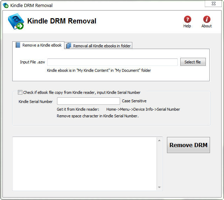
Task: Enable the eBook copied from Kindle reader checkbox
Action: pos(20,92)
